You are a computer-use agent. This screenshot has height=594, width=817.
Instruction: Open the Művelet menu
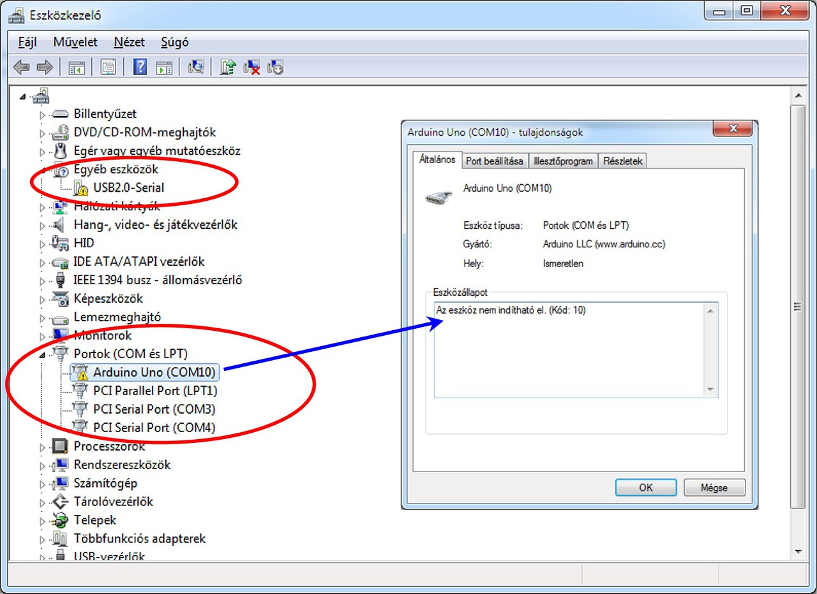75,43
